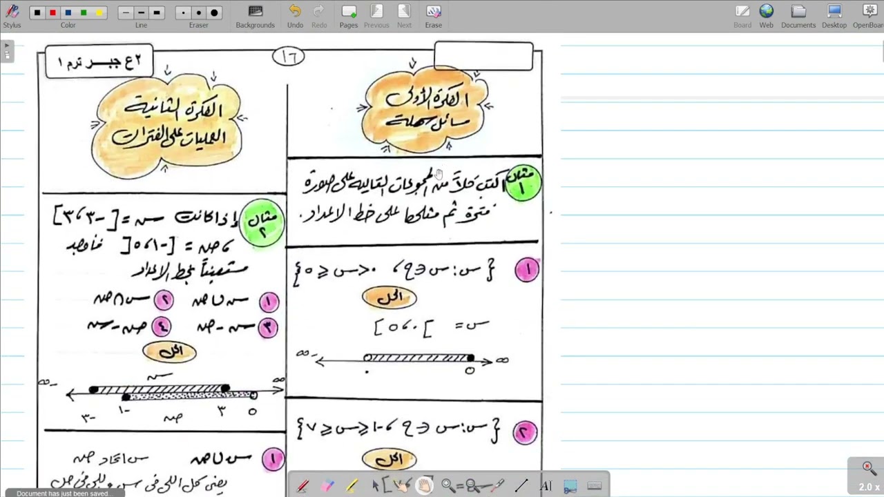The width and height of the screenshot is (884, 497).
Task: Open the Stylus toolbar toggle
Action: pos(12,15)
